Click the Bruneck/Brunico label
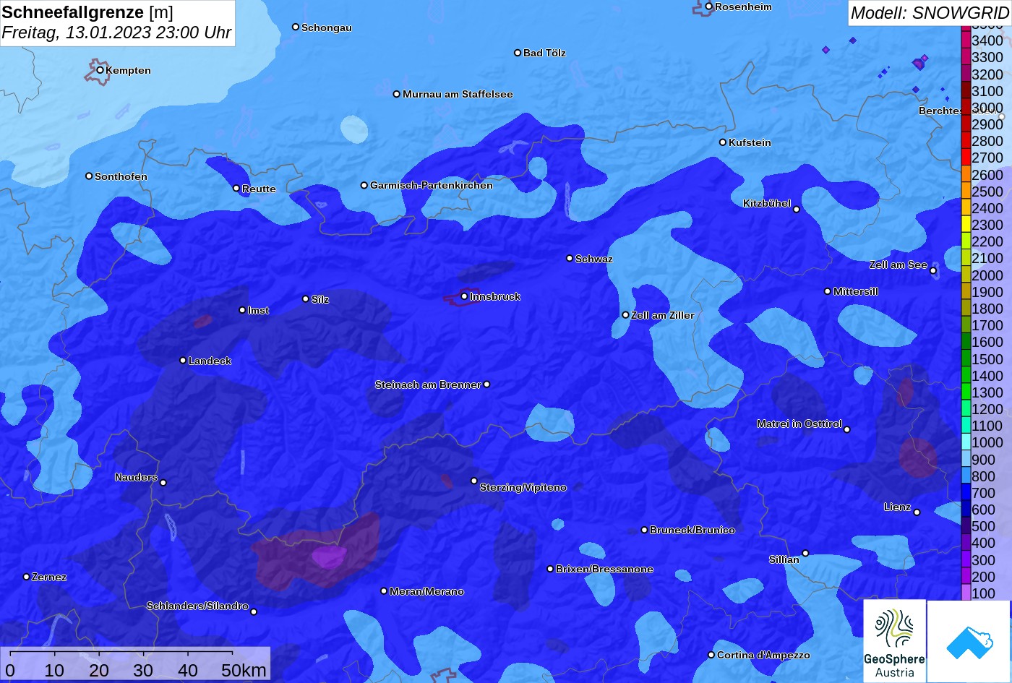The width and height of the screenshot is (1012, 683). 692,530
